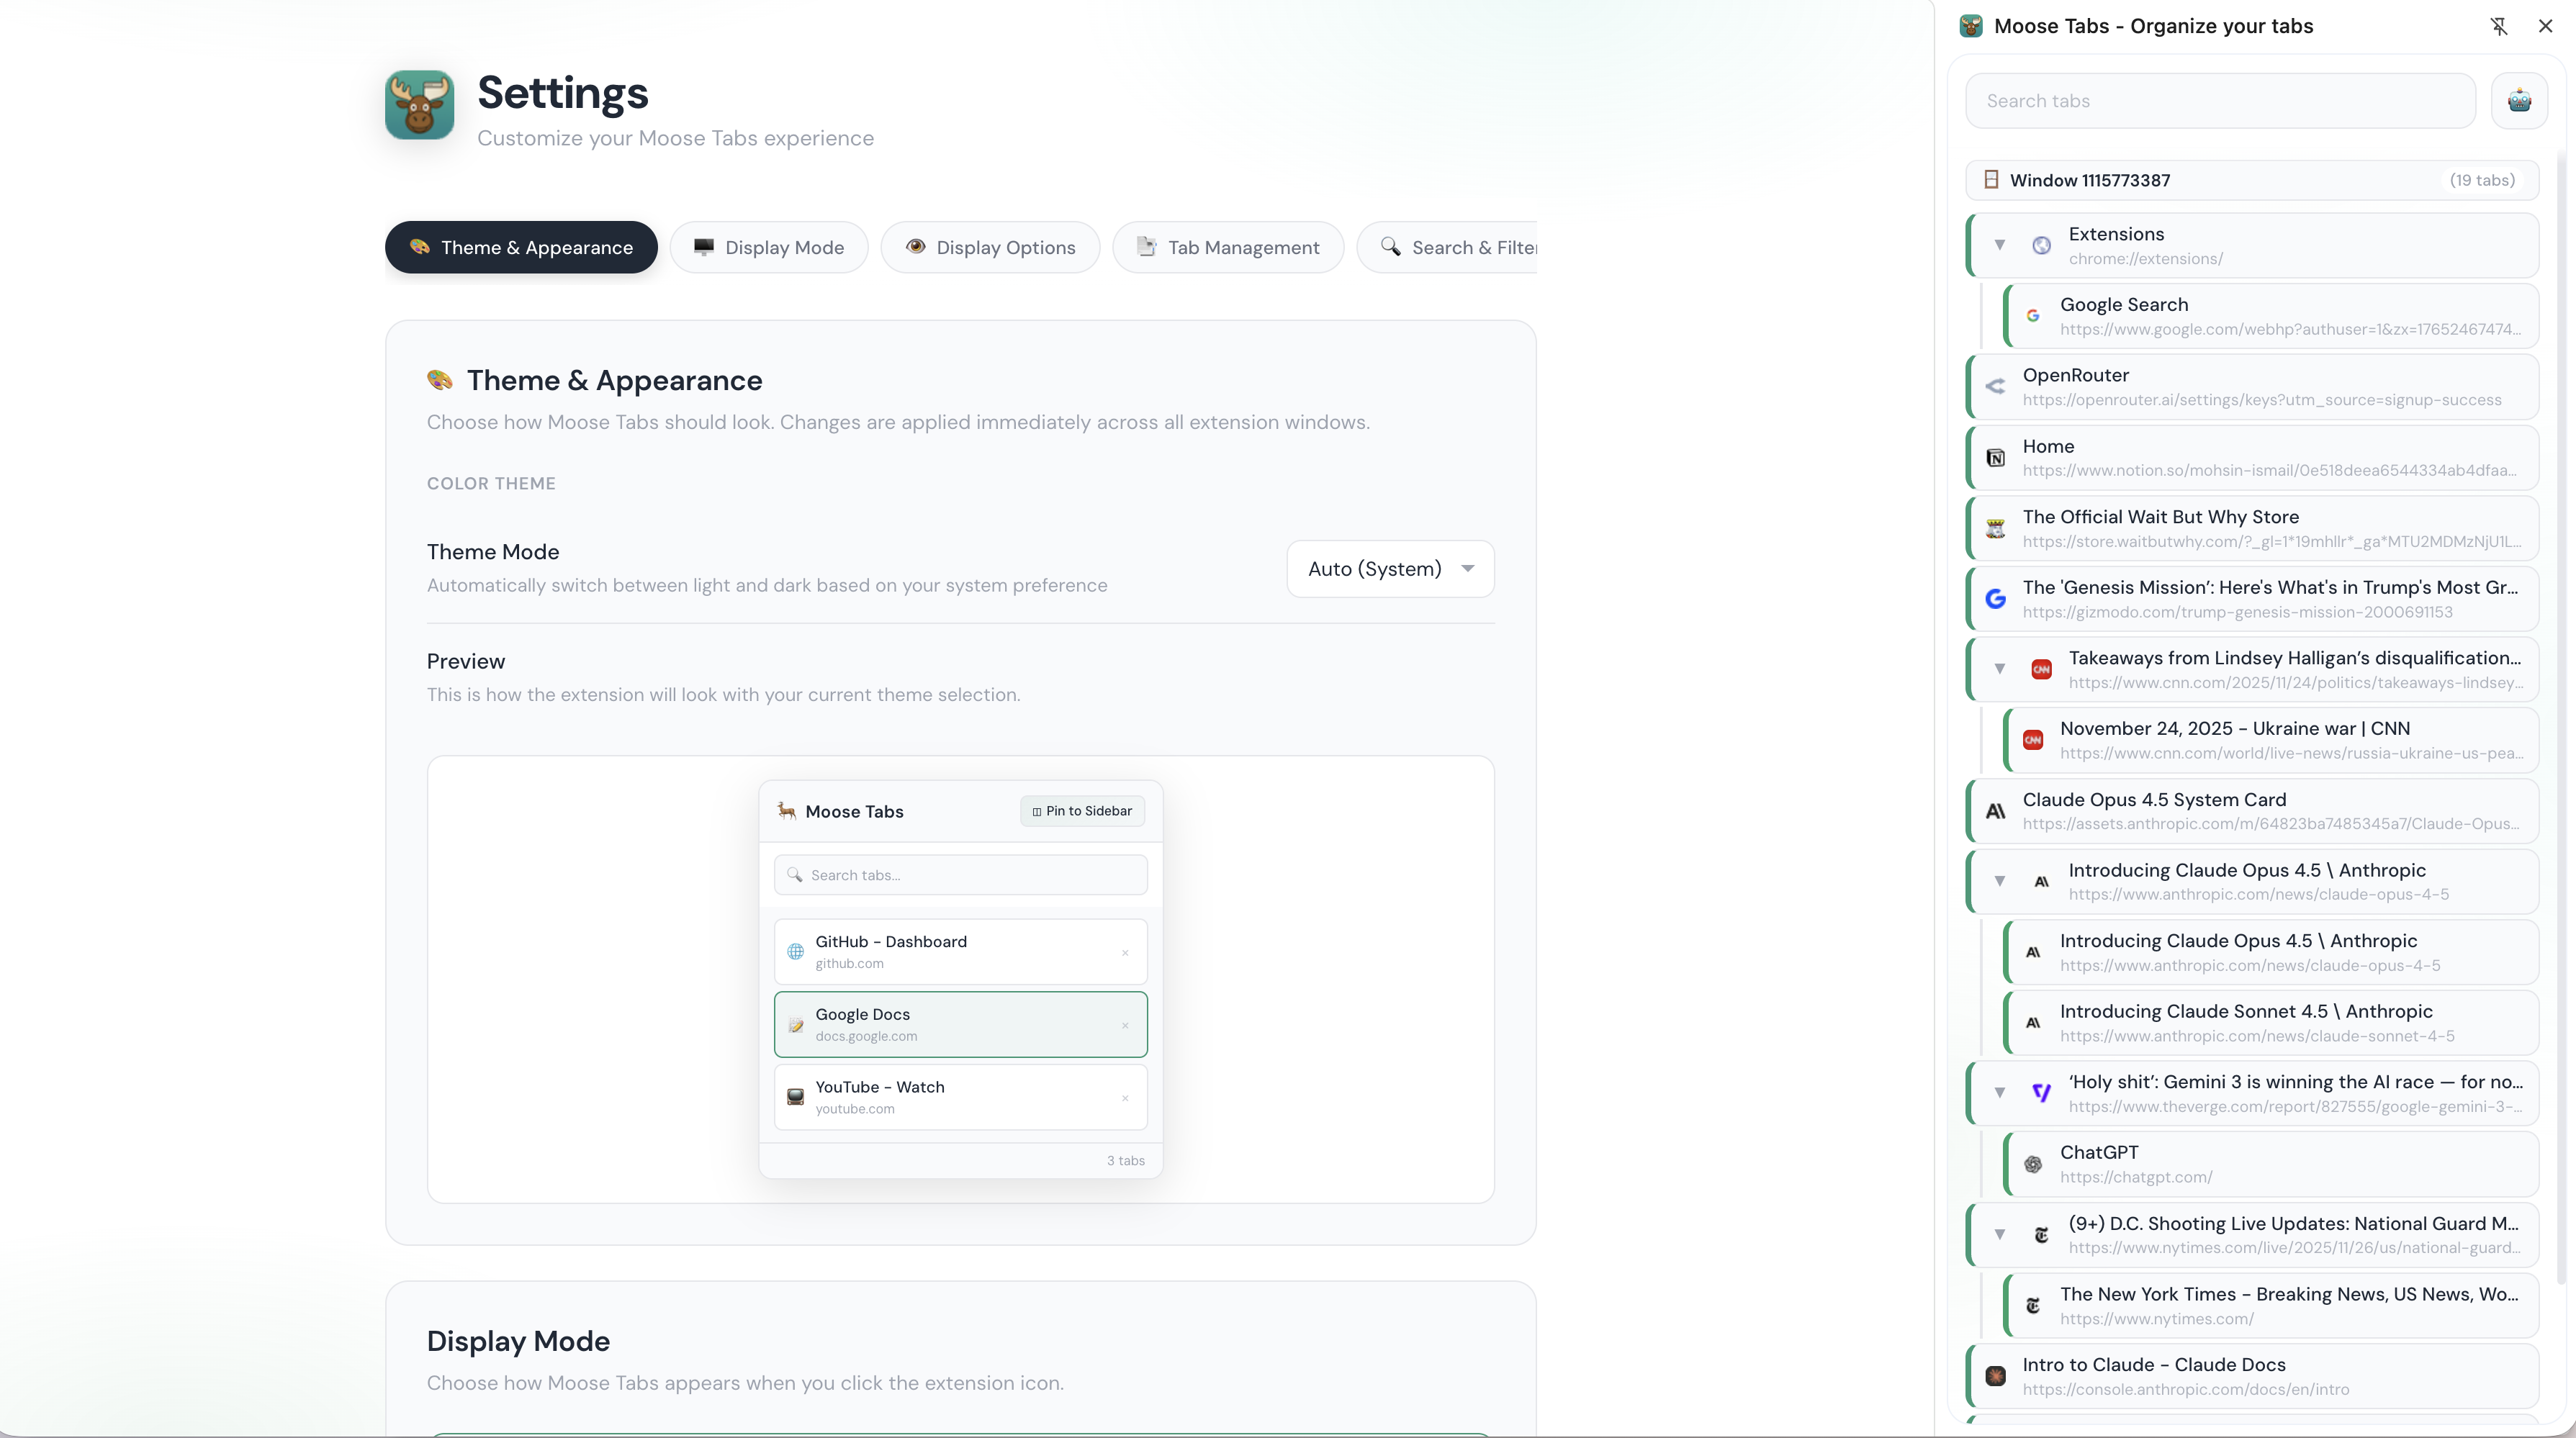This screenshot has height=1438, width=2576.
Task: Click the Search tabs field in sidebar
Action: pyautogui.click(x=2219, y=101)
